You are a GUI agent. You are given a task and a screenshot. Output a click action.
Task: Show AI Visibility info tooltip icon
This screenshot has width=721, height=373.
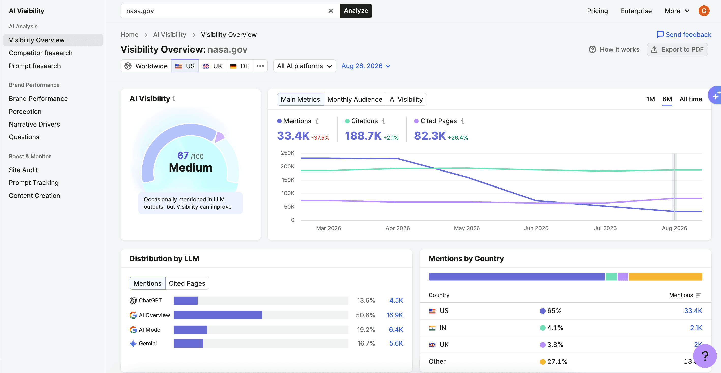pos(174,99)
